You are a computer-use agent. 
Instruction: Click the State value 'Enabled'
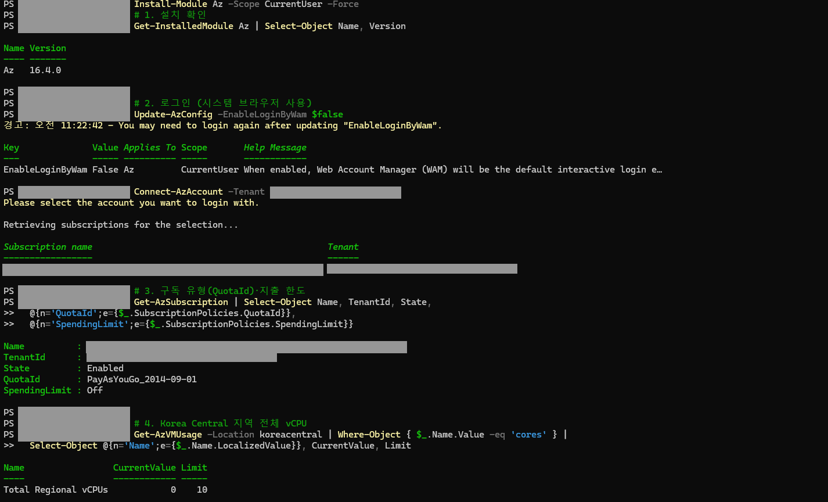click(105, 368)
